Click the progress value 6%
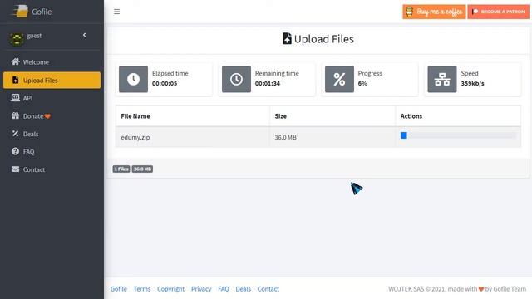This screenshot has width=532, height=299. pyautogui.click(x=362, y=83)
